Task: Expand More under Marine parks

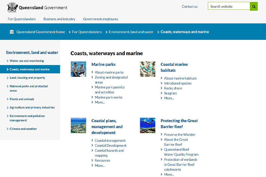Action: 100,102
